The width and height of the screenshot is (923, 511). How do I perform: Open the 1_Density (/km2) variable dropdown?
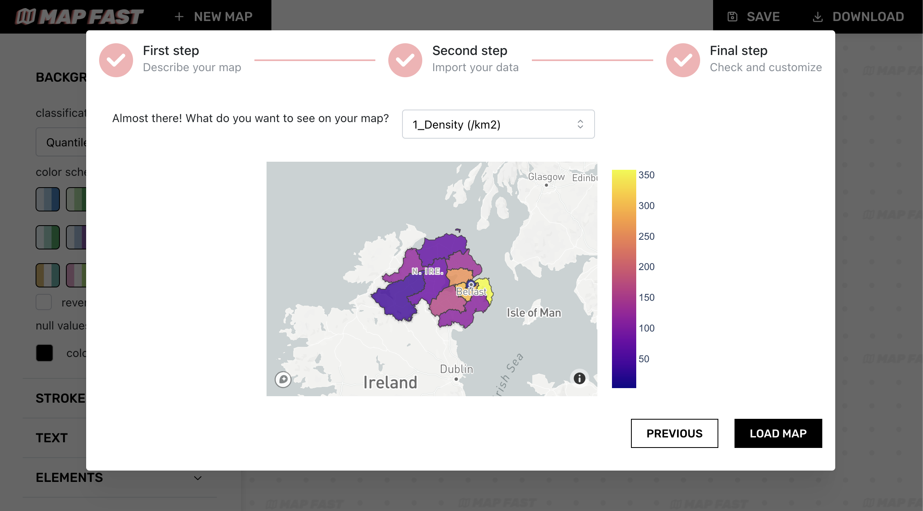point(498,124)
